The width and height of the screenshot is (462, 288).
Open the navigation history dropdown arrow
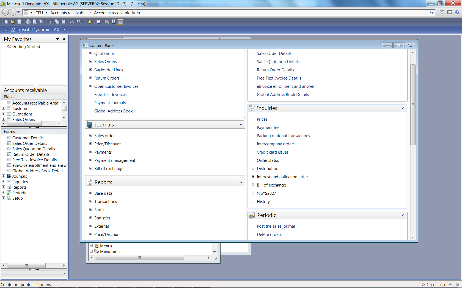(19, 12)
